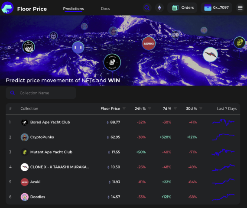Open the Orders button
Viewport: 247px width, 208px height.
(182, 7)
